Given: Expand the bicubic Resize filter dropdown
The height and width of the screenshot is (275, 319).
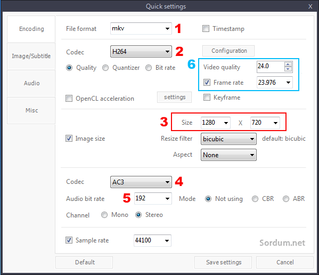Looking at the screenshot, I should coord(228,139).
